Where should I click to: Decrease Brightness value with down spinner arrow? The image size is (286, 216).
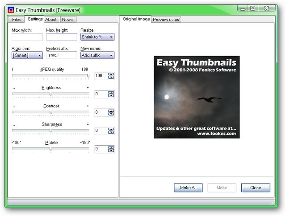coord(111,96)
